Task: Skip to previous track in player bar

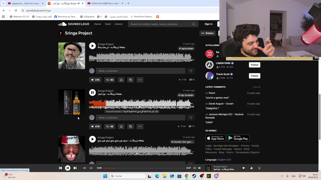Action: [x=60, y=168]
